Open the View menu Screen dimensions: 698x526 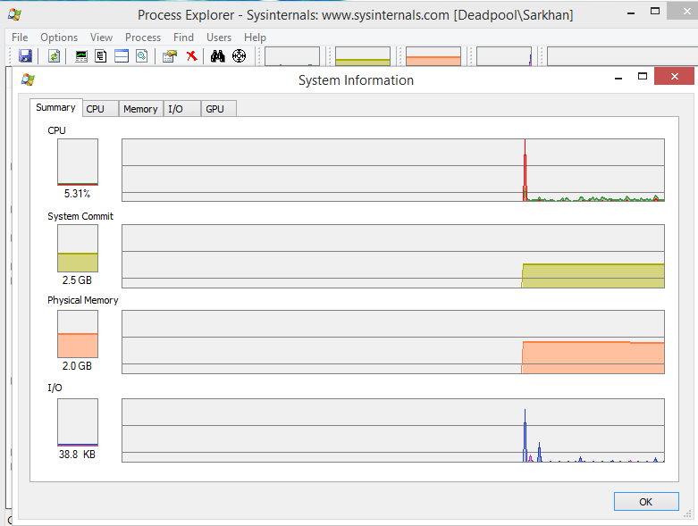pos(102,38)
